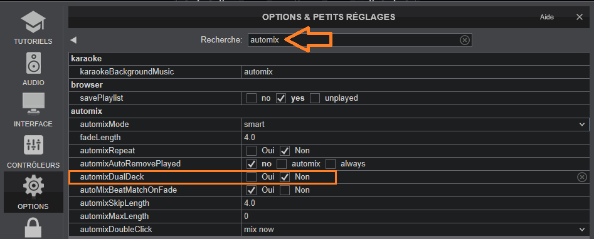Clear the search field with the X icon
This screenshot has width=594, height=239.
[465, 40]
